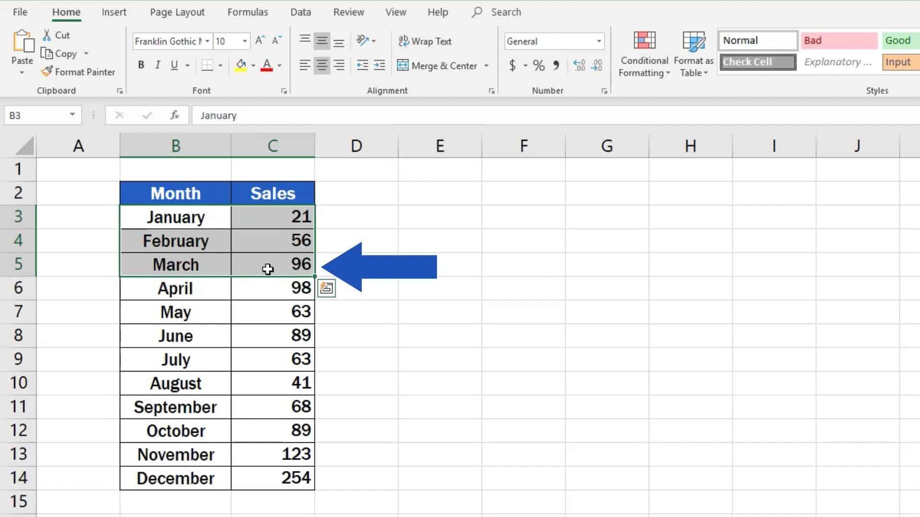Select the Format Painter tool
The height and width of the screenshot is (517, 920).
79,72
